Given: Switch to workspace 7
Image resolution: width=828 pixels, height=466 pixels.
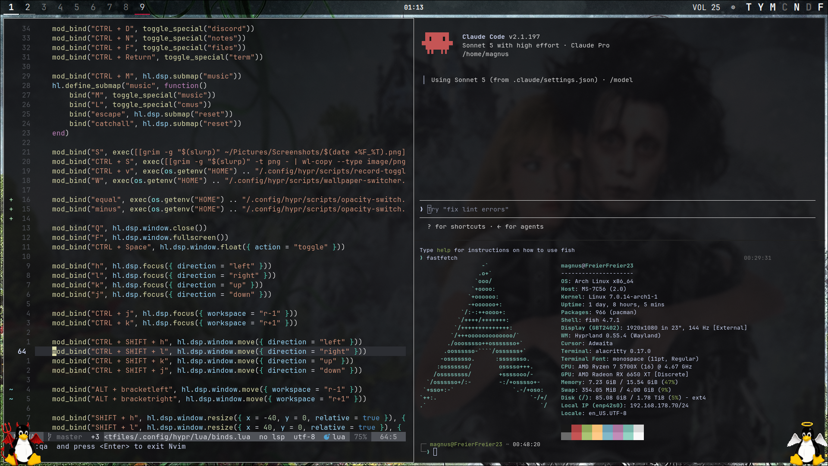Looking at the screenshot, I should (x=110, y=7).
